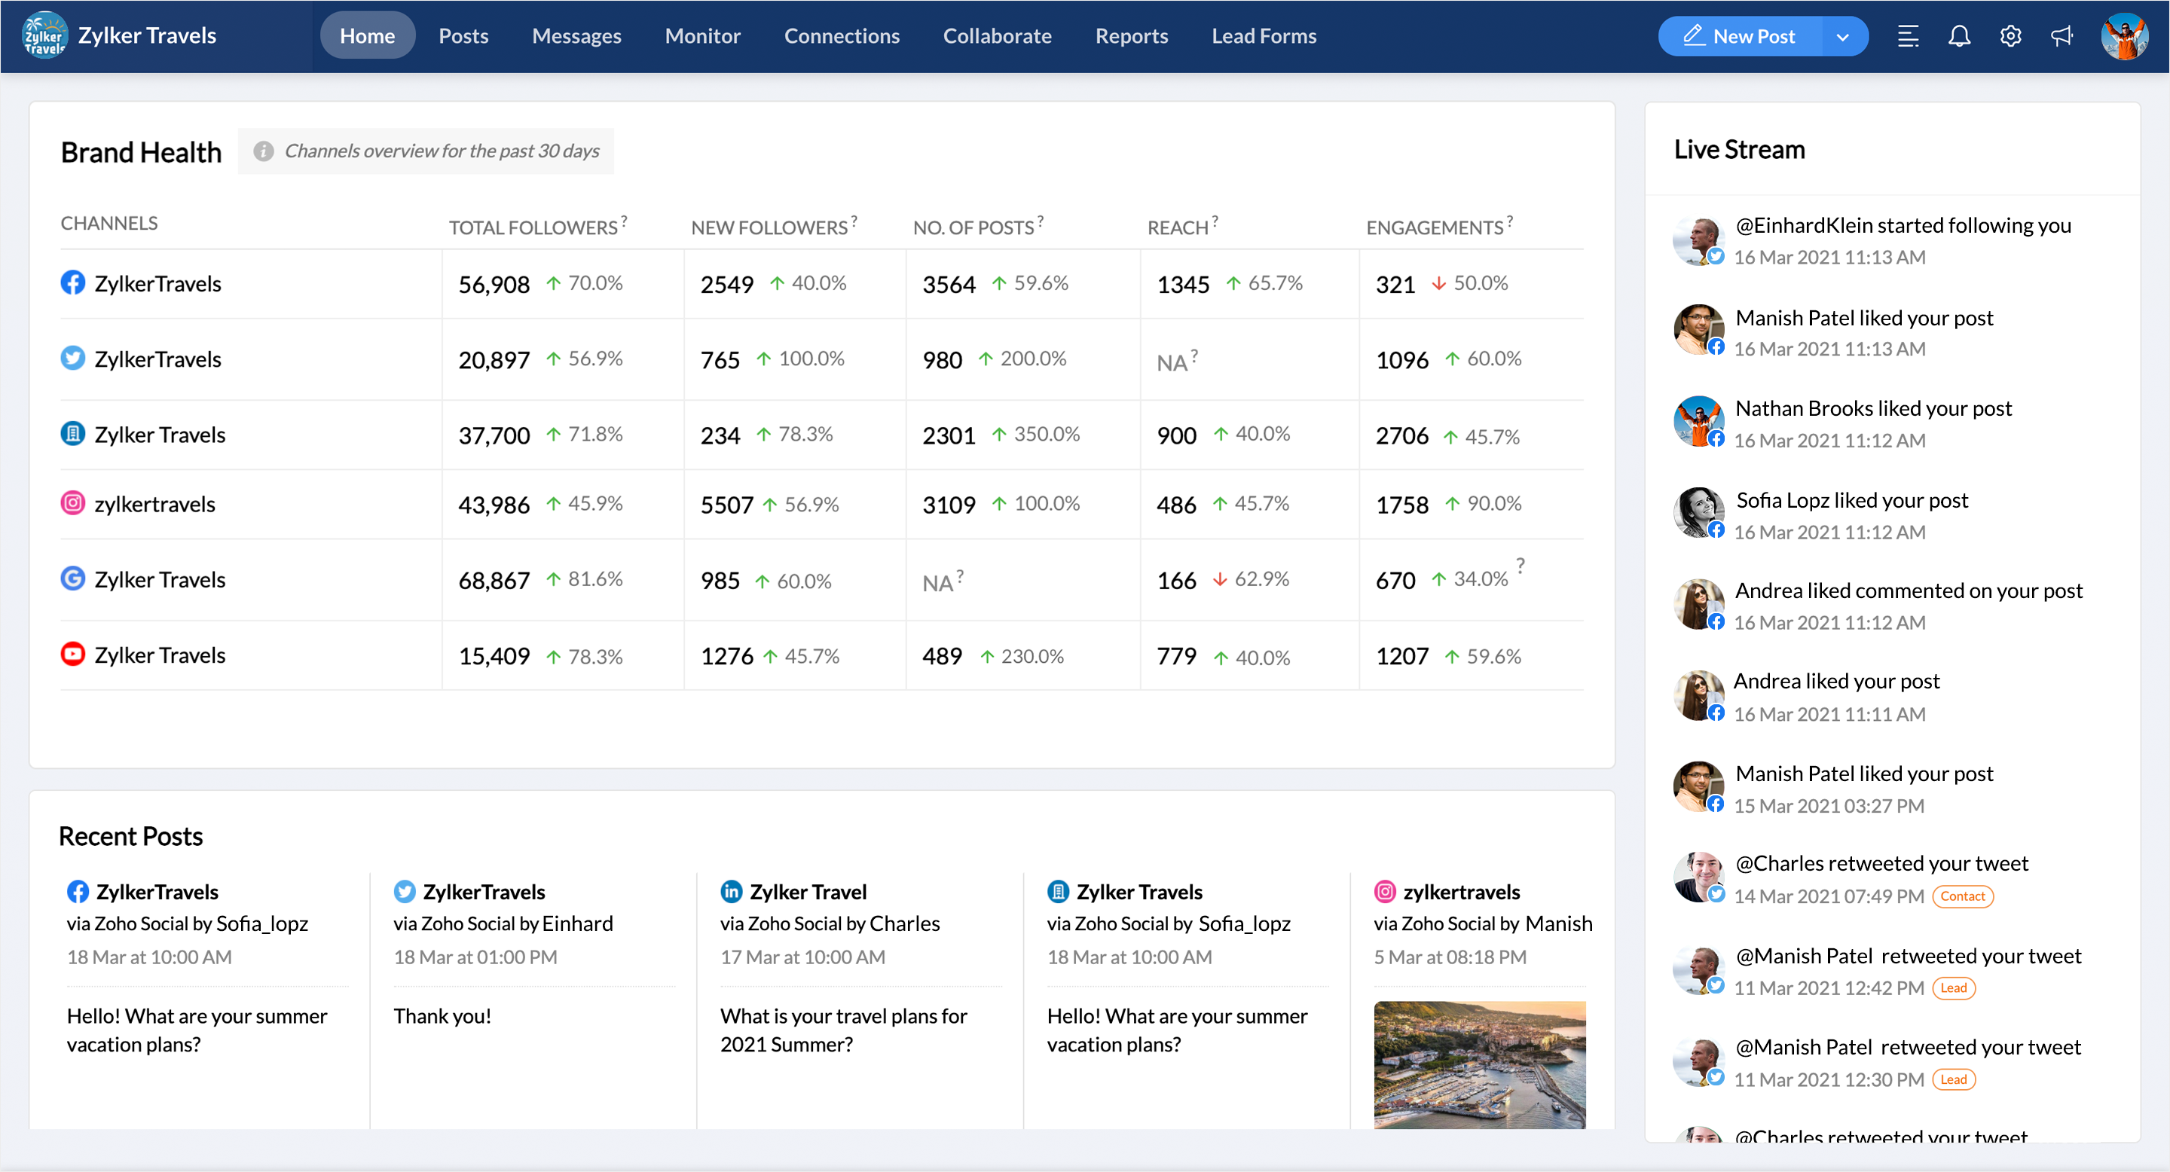Click the Instagram icon for zylkertravels channel

pos(73,503)
